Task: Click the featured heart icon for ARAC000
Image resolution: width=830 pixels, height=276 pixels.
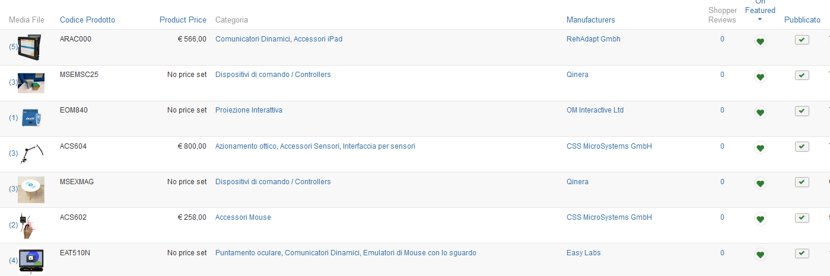Action: coord(760,41)
